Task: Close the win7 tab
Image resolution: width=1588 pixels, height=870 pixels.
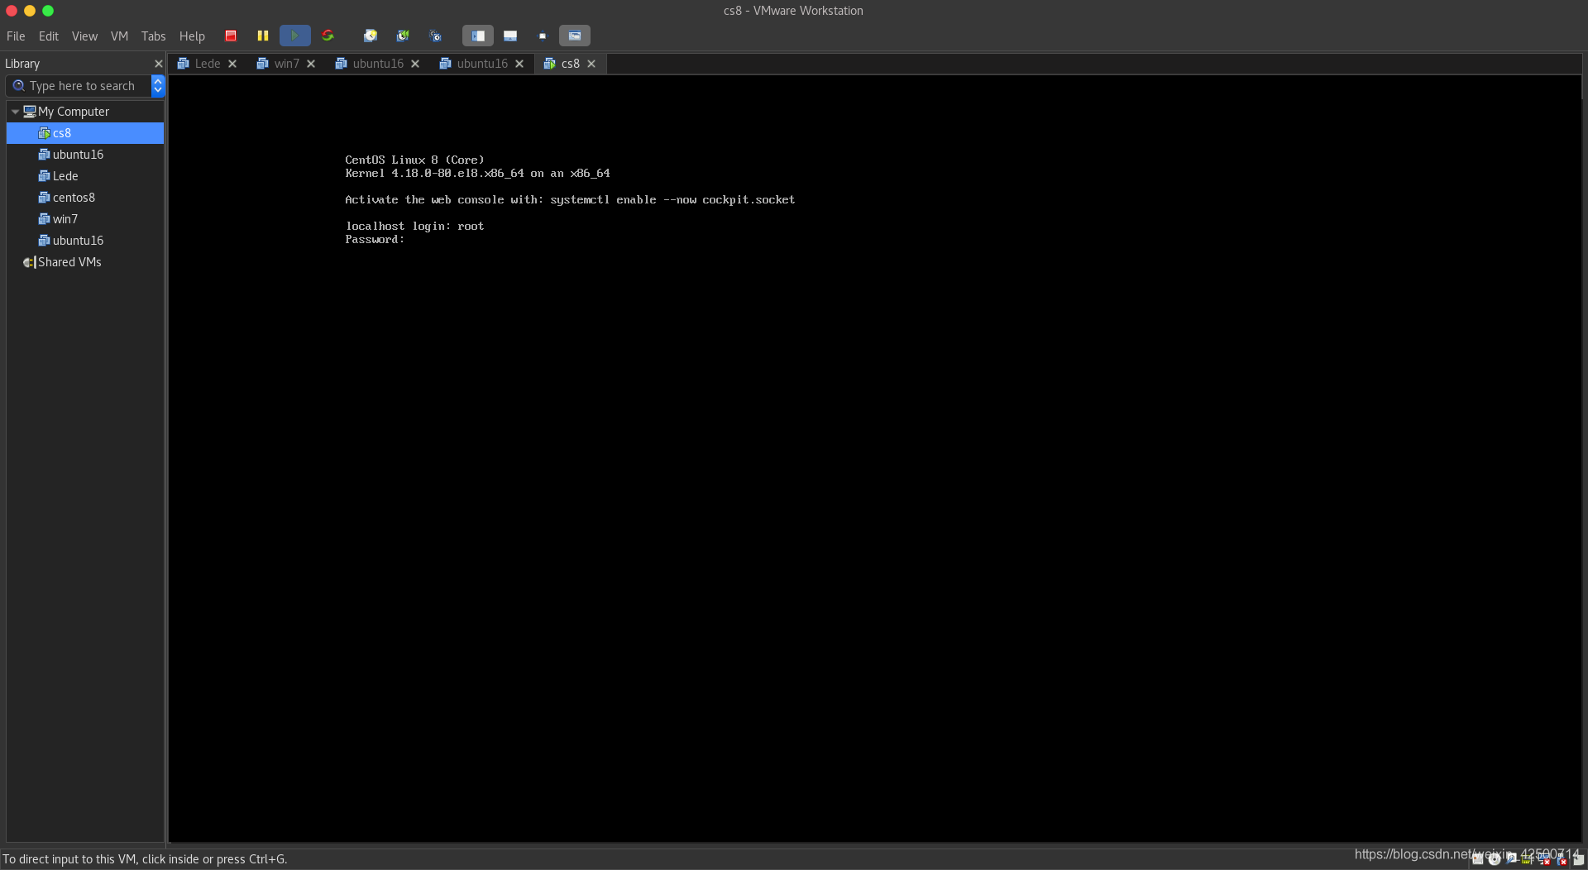Action: [311, 64]
